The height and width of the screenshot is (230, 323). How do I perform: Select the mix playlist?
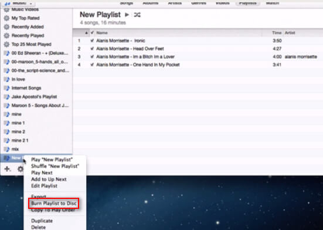[x=15, y=149]
